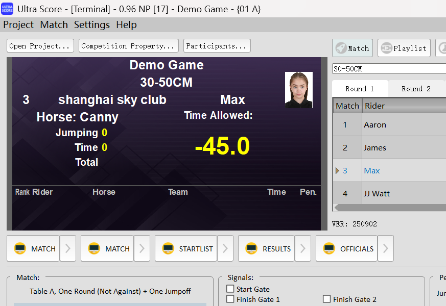Select rider Aaron in the match list
This screenshot has height=306, width=446.
(375, 124)
